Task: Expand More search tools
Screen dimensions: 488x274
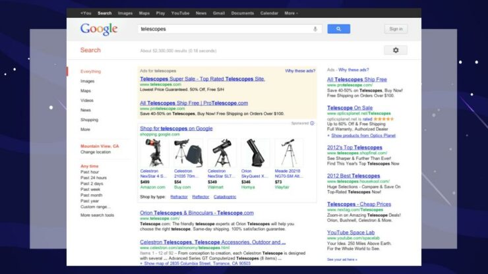Action: (97, 215)
